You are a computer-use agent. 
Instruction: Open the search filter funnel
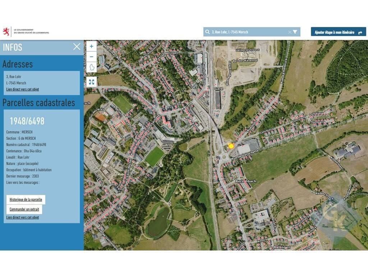(295, 32)
